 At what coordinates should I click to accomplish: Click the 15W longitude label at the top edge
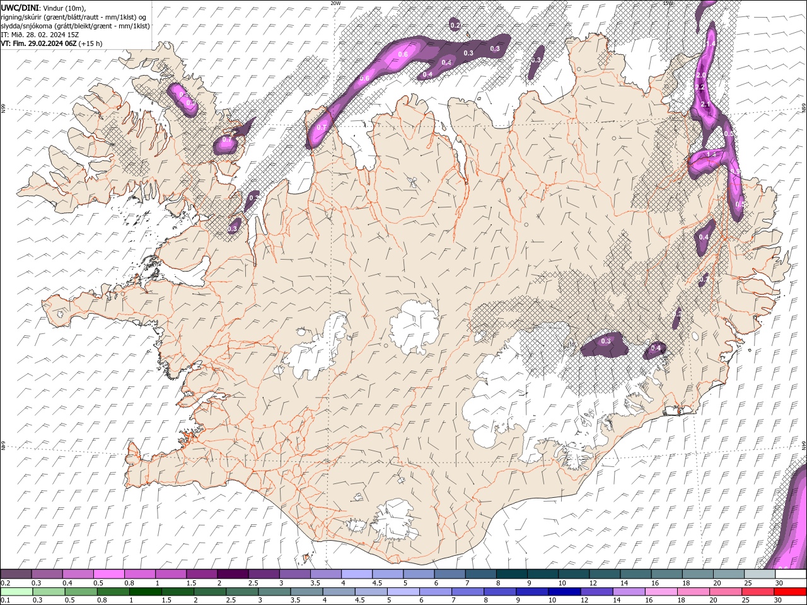coord(668,3)
